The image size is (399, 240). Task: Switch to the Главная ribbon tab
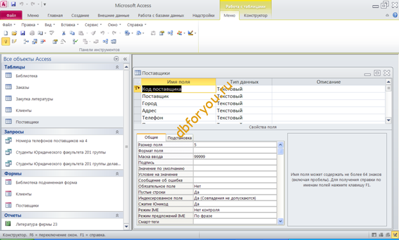point(55,15)
